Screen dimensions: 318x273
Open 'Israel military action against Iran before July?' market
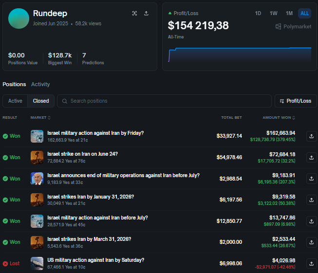[97, 218]
